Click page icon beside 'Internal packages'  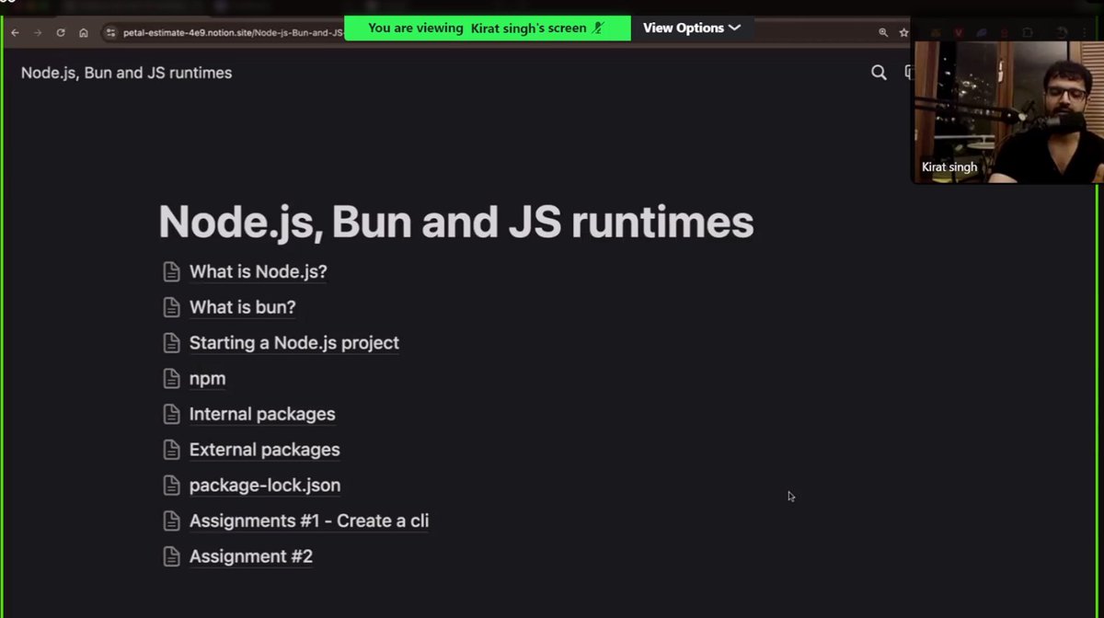click(x=171, y=415)
